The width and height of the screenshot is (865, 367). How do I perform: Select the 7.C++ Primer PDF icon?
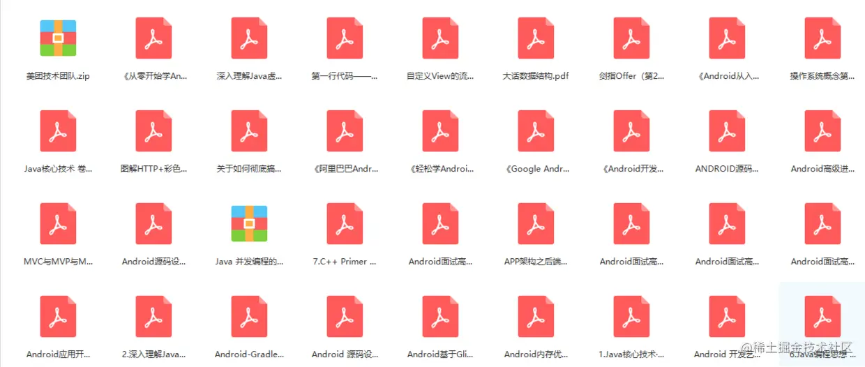point(345,223)
